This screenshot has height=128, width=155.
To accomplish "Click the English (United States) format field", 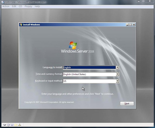I will point(89,74).
